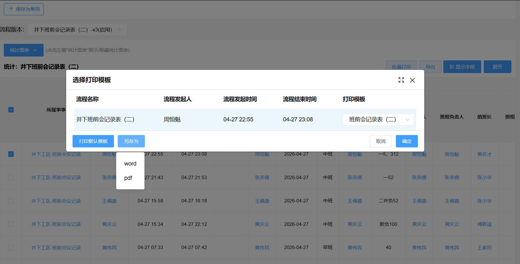Toggle the header select-all checkbox
The width and height of the screenshot is (520, 264).
click(x=11, y=110)
